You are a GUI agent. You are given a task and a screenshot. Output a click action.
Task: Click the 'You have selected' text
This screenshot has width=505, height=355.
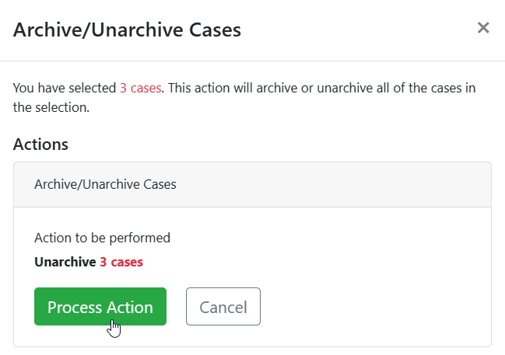pos(65,88)
